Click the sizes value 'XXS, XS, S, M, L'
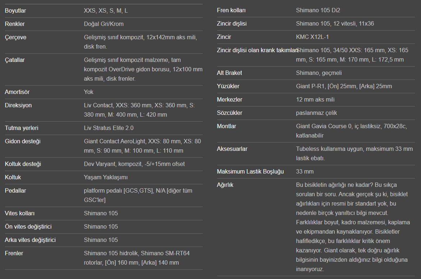 click(x=106, y=11)
